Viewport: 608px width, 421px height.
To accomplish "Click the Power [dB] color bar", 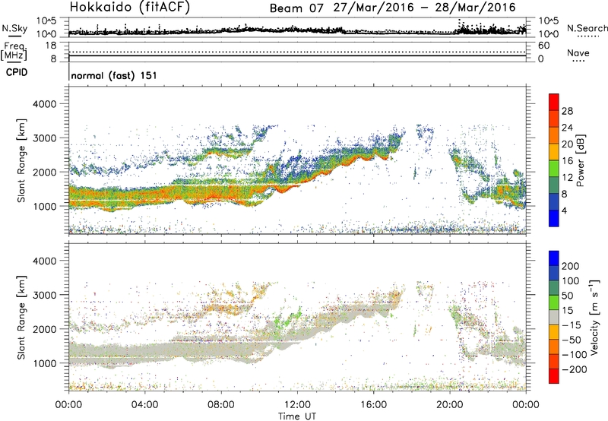I will 554,160.
